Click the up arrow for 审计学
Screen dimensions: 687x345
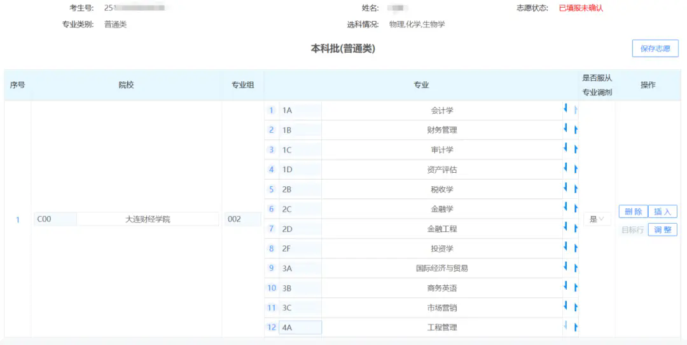pyautogui.click(x=576, y=150)
